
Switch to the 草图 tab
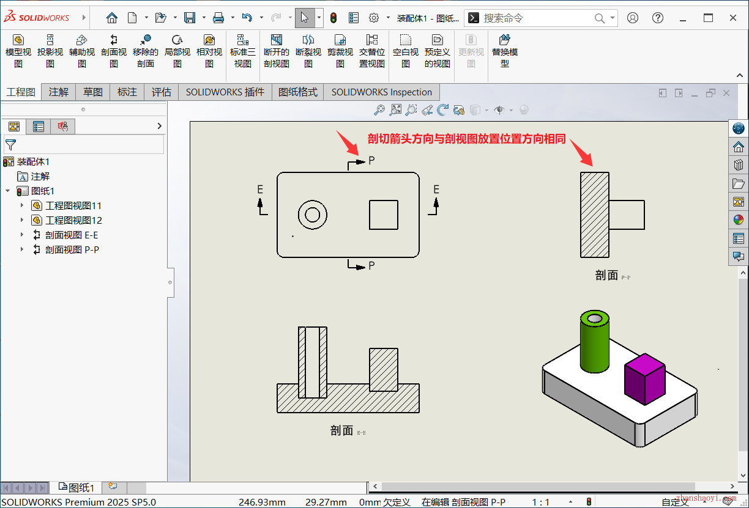[93, 92]
